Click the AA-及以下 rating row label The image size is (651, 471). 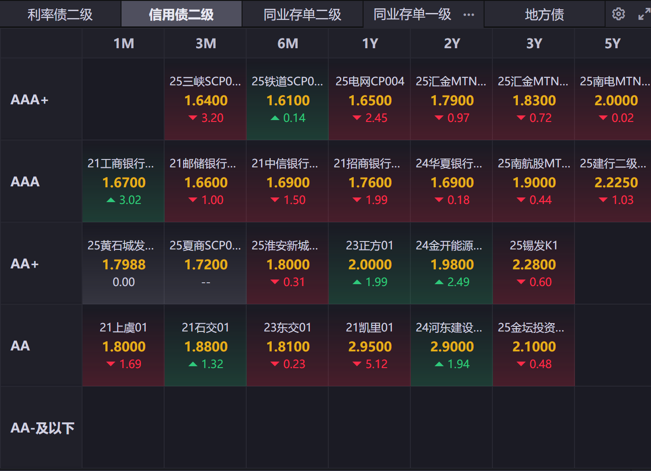click(42, 428)
